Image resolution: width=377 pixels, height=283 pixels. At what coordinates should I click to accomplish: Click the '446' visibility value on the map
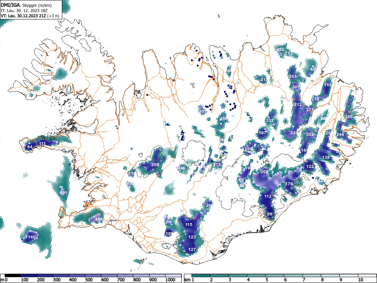[182, 168]
